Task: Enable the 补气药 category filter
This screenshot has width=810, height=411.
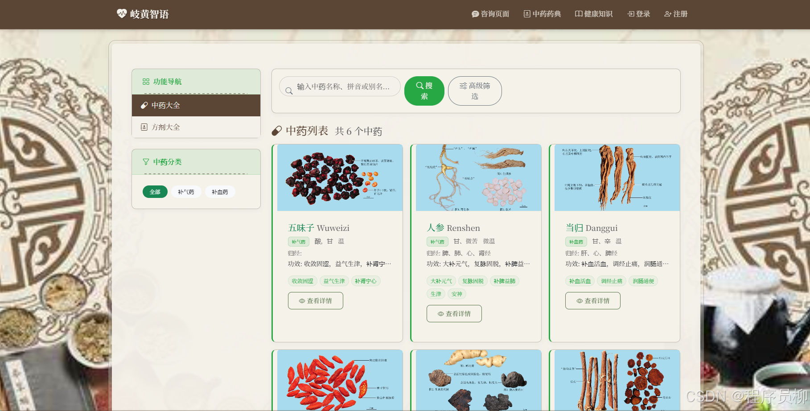Action: tap(186, 192)
